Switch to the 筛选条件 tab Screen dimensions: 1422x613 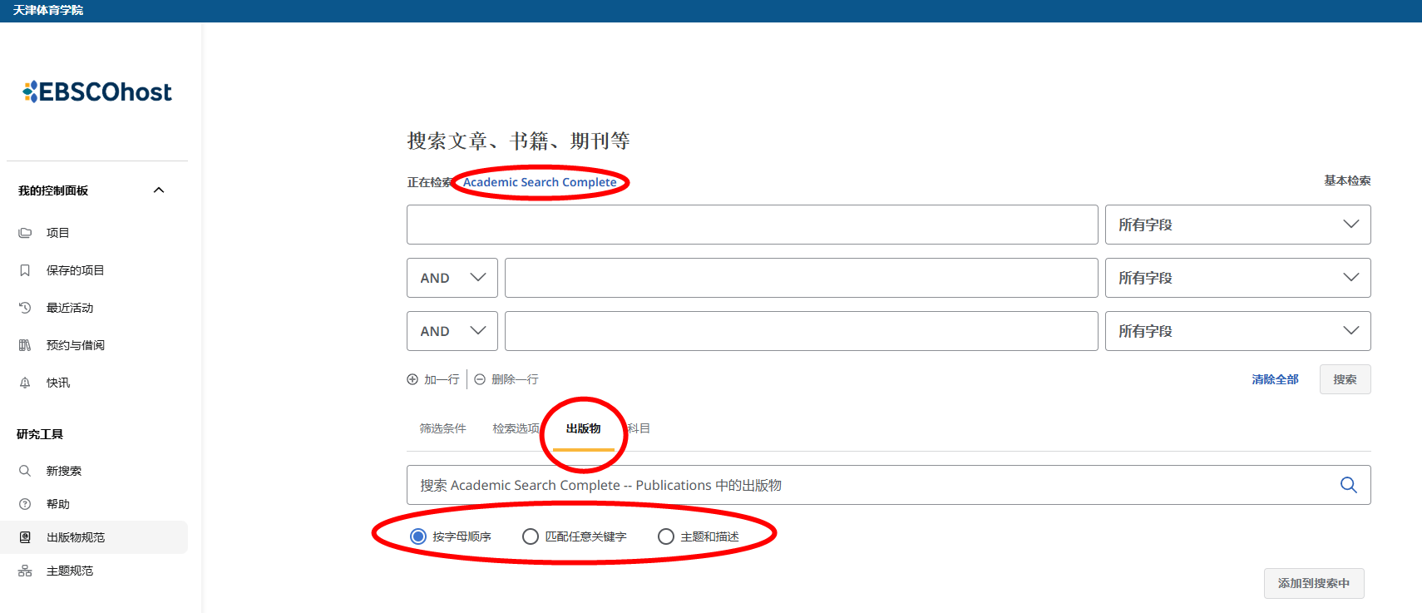point(442,428)
